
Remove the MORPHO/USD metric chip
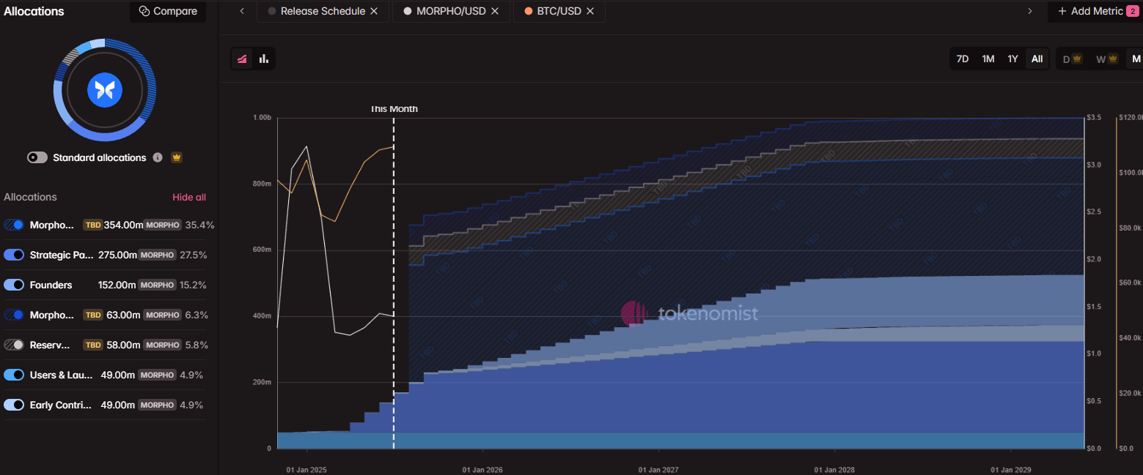point(495,11)
